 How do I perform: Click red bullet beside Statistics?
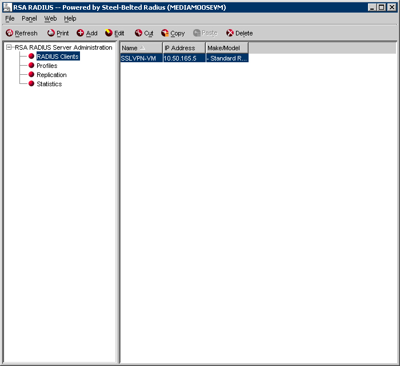click(x=31, y=83)
